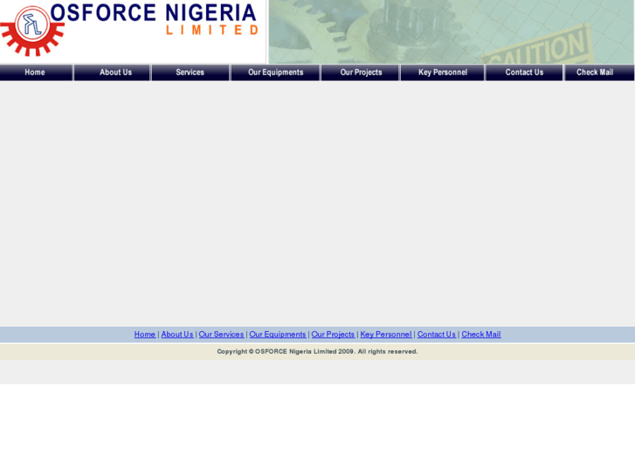Open the footer Our Projects link
Image resolution: width=635 pixels, height=476 pixels.
tap(333, 335)
